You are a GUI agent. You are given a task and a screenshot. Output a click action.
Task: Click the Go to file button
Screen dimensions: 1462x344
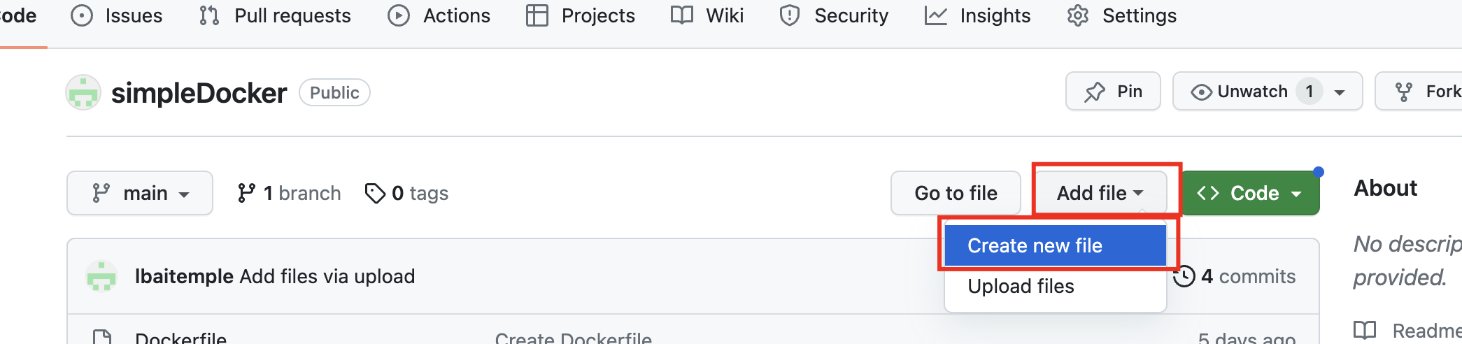click(956, 193)
